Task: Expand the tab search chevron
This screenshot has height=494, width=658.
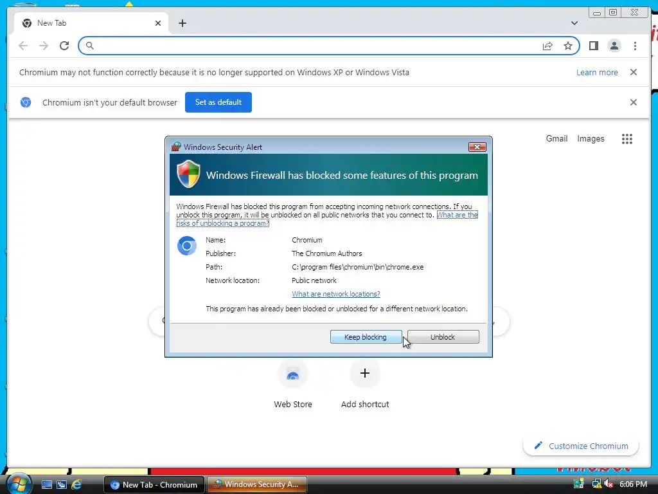Action: click(574, 23)
